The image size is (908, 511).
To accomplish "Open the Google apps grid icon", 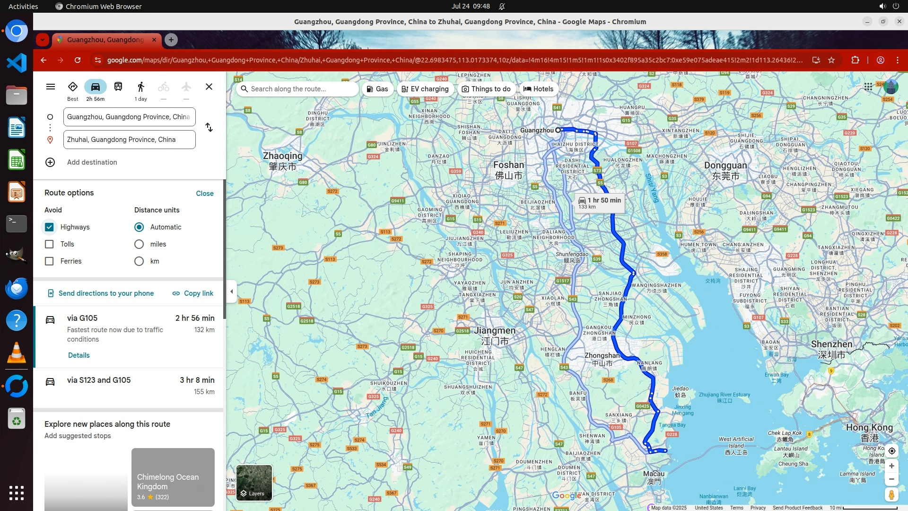I will tap(868, 87).
